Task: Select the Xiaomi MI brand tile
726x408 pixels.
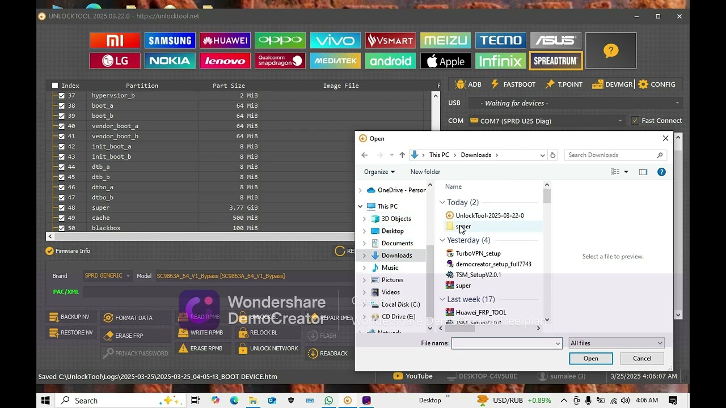Action: click(x=115, y=40)
